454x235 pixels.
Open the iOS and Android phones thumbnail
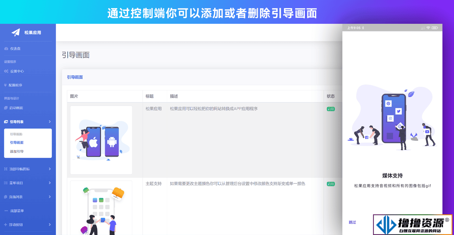click(x=101, y=140)
